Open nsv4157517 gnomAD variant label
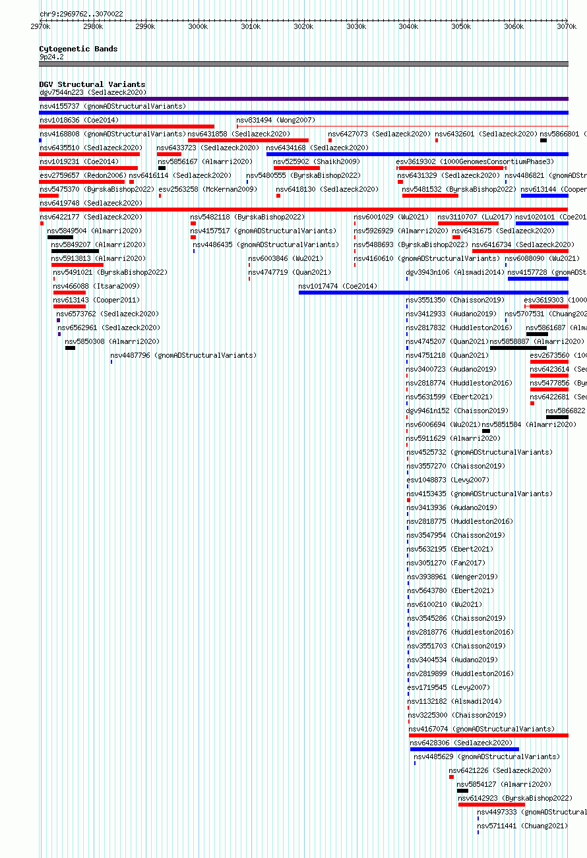587x858 pixels. coord(264,231)
